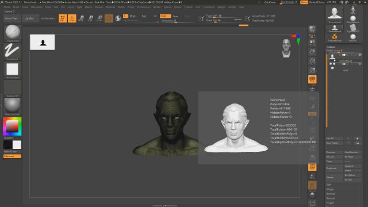This screenshot has width=368, height=207.
Task: Open the Help menu
Action: pos(241,7)
